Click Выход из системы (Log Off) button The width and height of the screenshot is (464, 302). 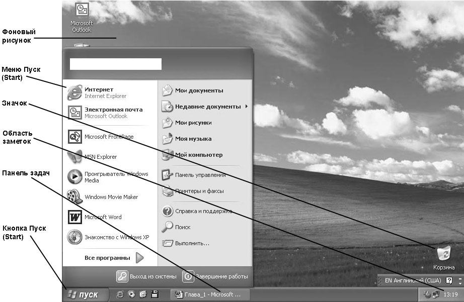point(147,276)
